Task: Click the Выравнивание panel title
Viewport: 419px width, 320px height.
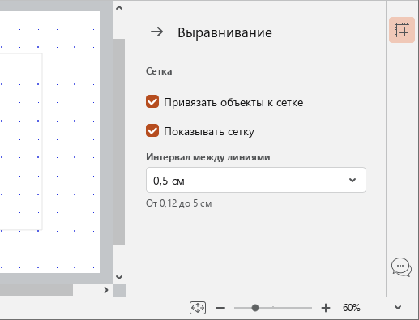Action: click(224, 32)
